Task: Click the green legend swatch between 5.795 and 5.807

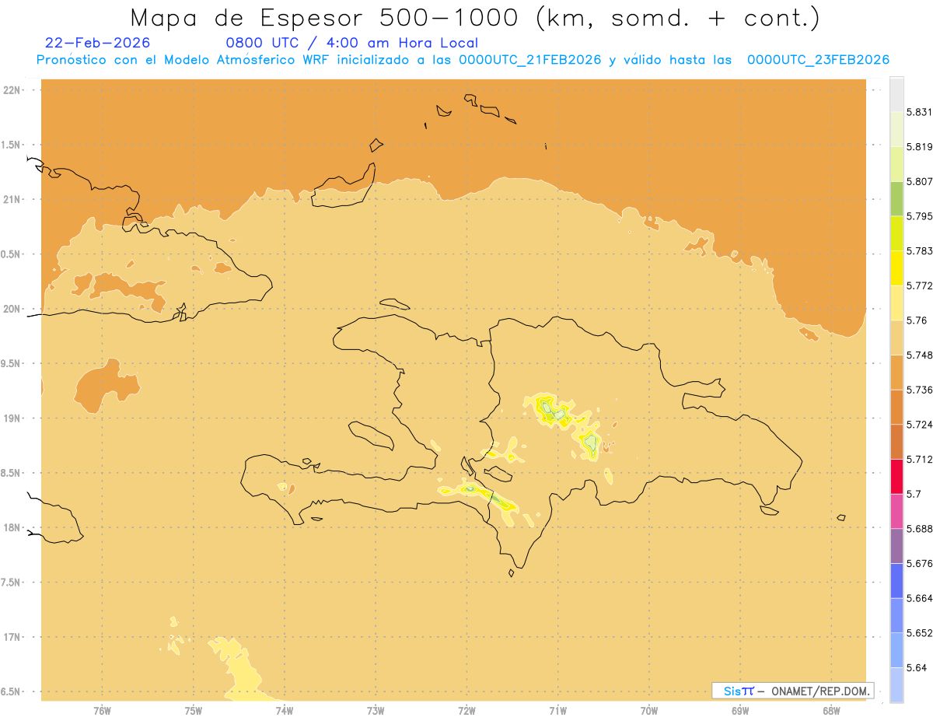Action: click(896, 198)
